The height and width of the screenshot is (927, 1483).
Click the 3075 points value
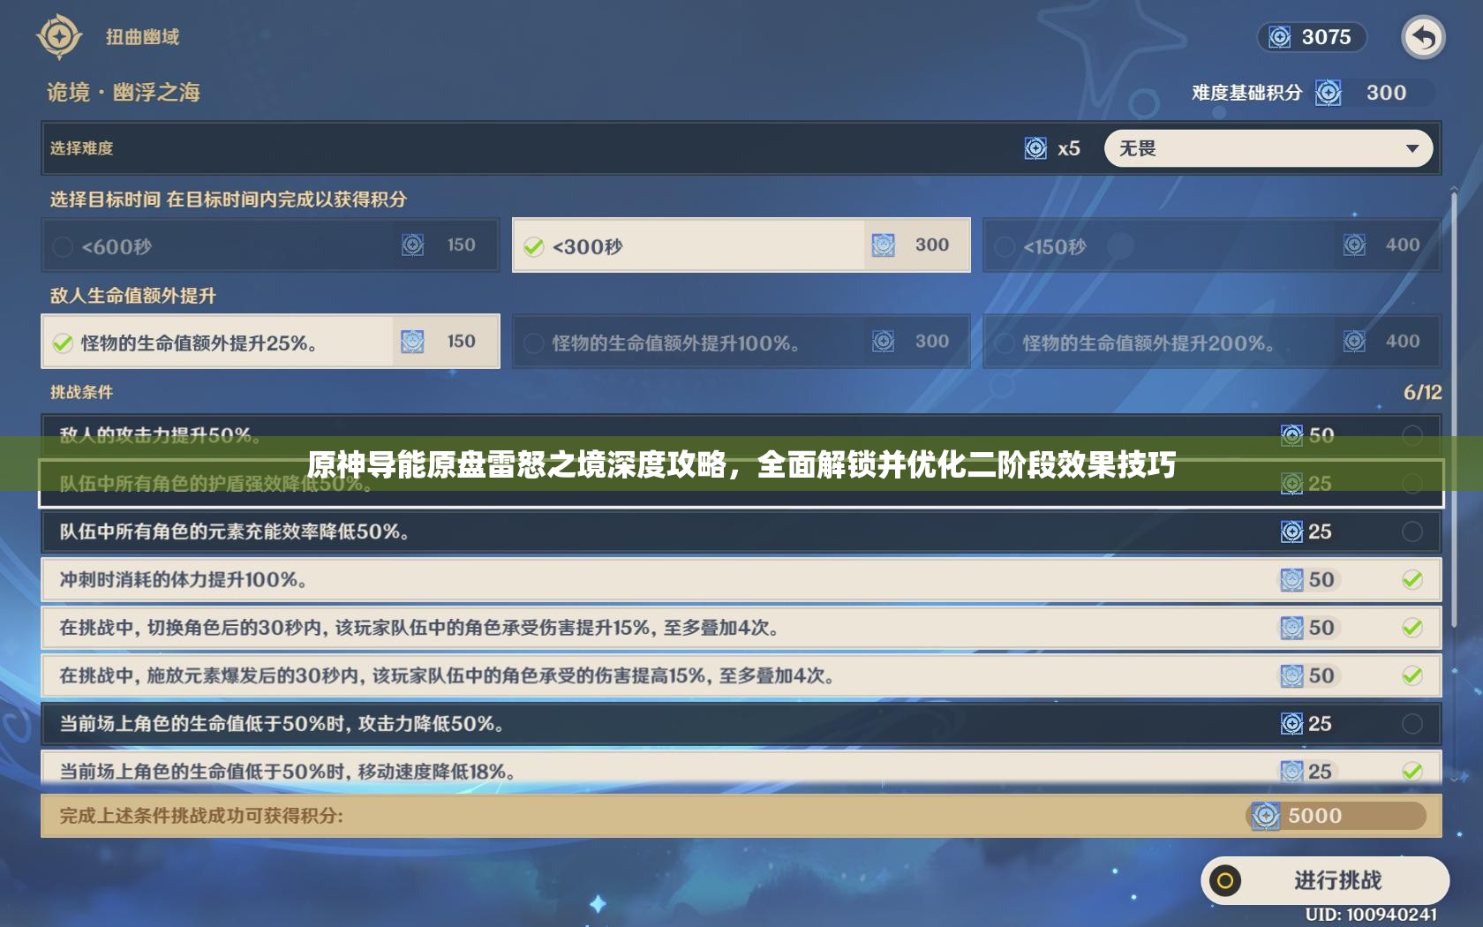pyautogui.click(x=1326, y=37)
